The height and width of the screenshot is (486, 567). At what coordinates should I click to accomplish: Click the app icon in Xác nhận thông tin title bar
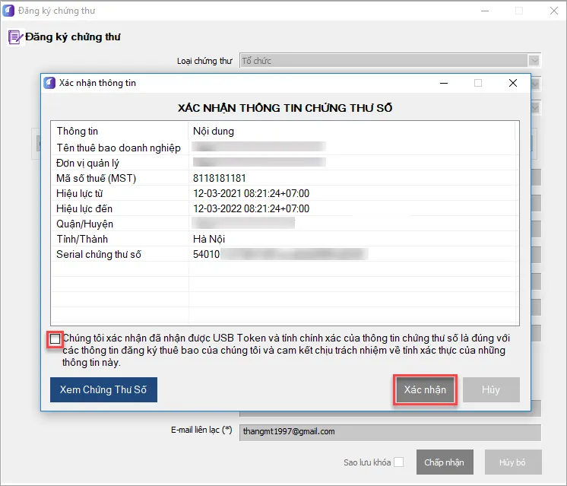pos(49,83)
